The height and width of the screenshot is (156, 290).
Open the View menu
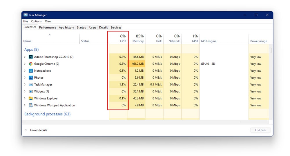tap(48, 21)
